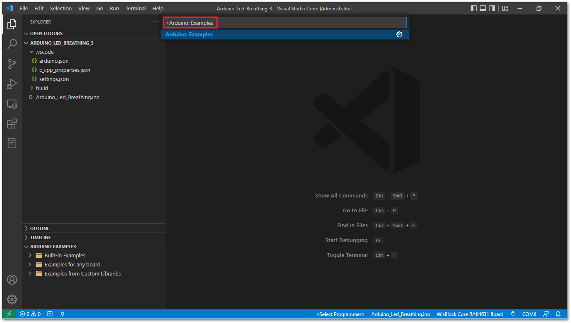The image size is (571, 323).
Task: Click COM6 serial port in status bar
Action: [529, 314]
